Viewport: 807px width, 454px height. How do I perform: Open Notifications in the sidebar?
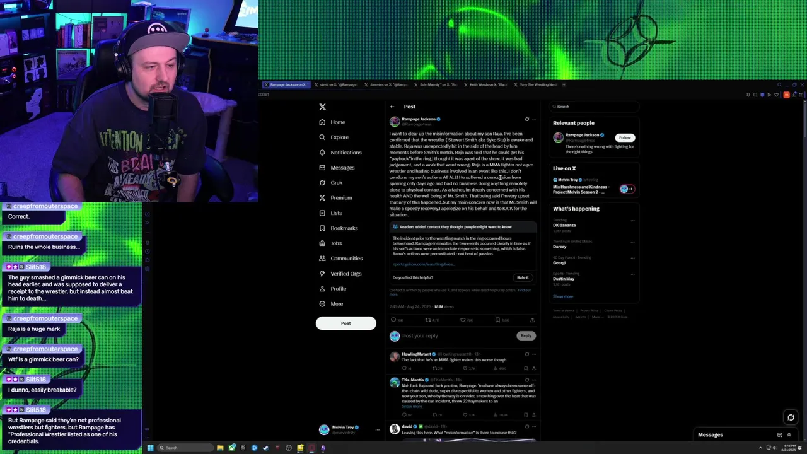[x=340, y=152]
